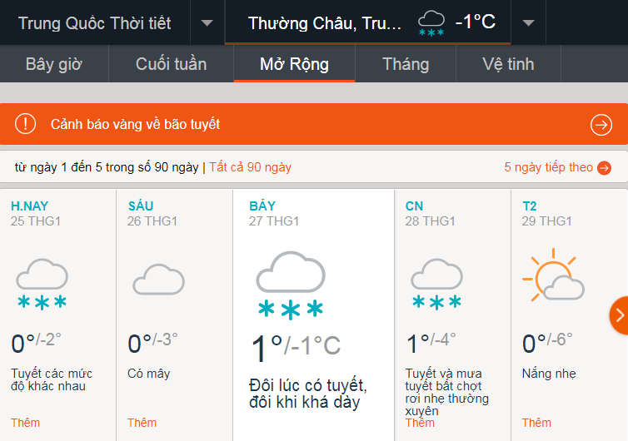Go to the Vệ tinh tab
The width and height of the screenshot is (628, 441).
coord(508,64)
